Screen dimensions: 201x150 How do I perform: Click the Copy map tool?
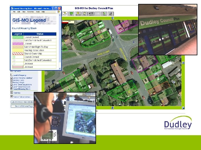(104, 14)
